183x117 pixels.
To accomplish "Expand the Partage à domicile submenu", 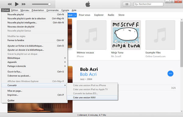I will pos(34,66).
